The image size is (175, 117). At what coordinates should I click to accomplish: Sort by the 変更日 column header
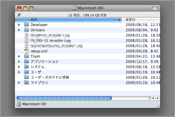[x=141, y=20]
